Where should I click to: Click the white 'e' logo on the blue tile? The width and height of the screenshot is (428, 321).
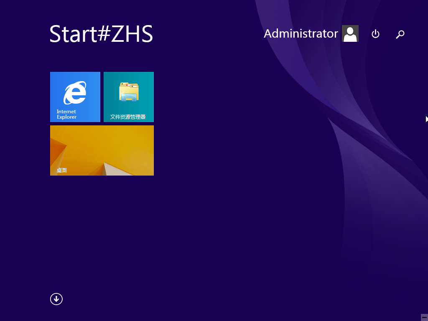pos(75,93)
